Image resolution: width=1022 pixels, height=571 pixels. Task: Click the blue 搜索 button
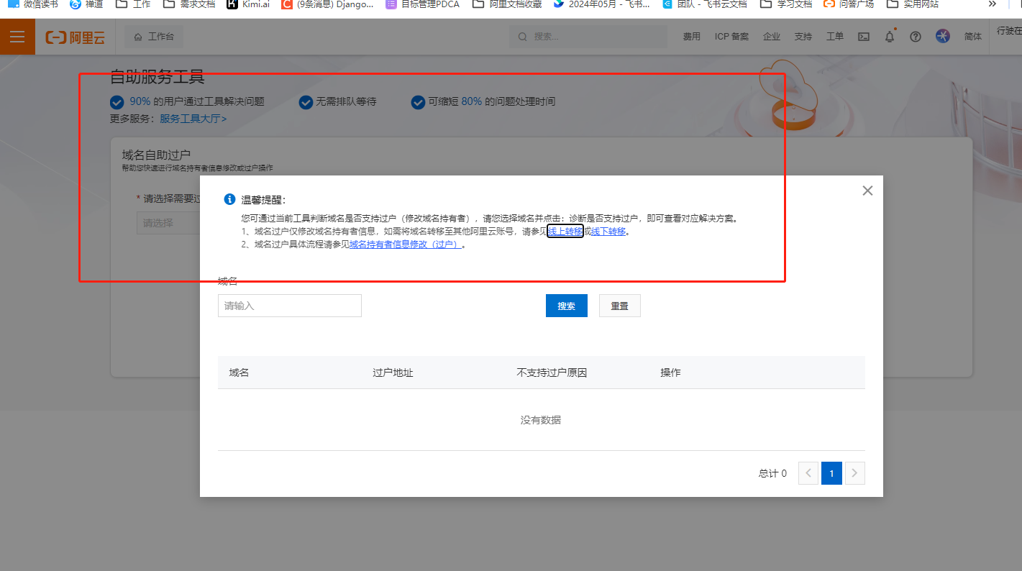coord(567,306)
